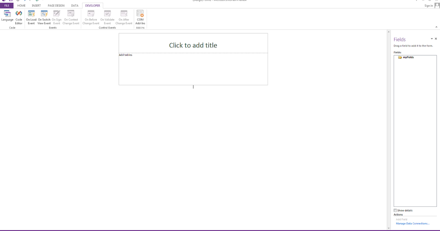Click the 'Click to add title' placeholder
Screen dimensions: 440x231
[x=193, y=45]
